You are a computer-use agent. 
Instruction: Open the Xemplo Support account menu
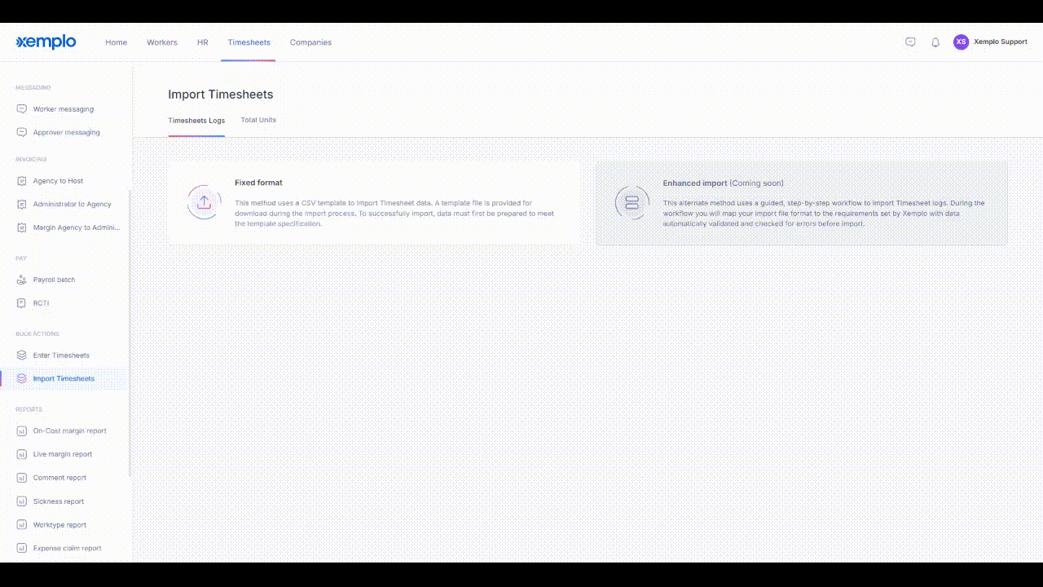[1001, 42]
